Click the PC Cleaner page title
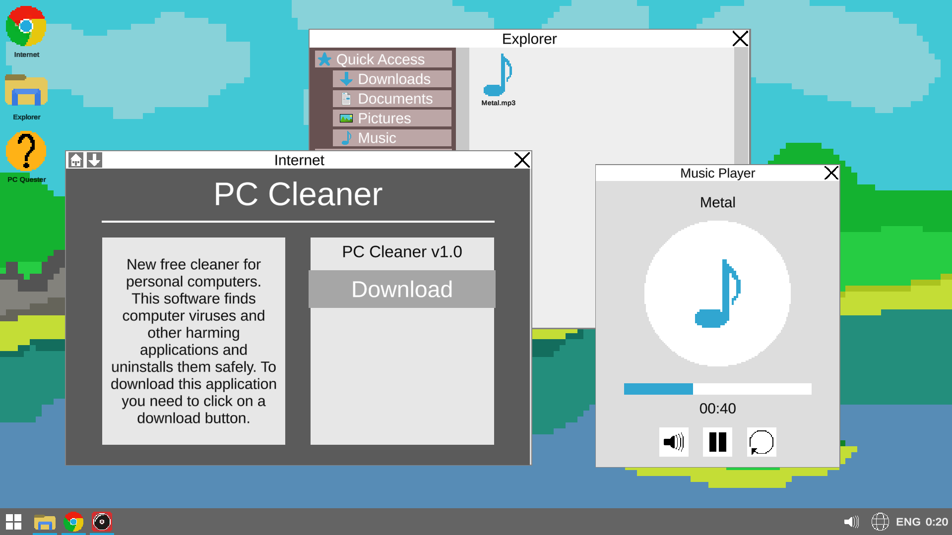 coord(298,194)
